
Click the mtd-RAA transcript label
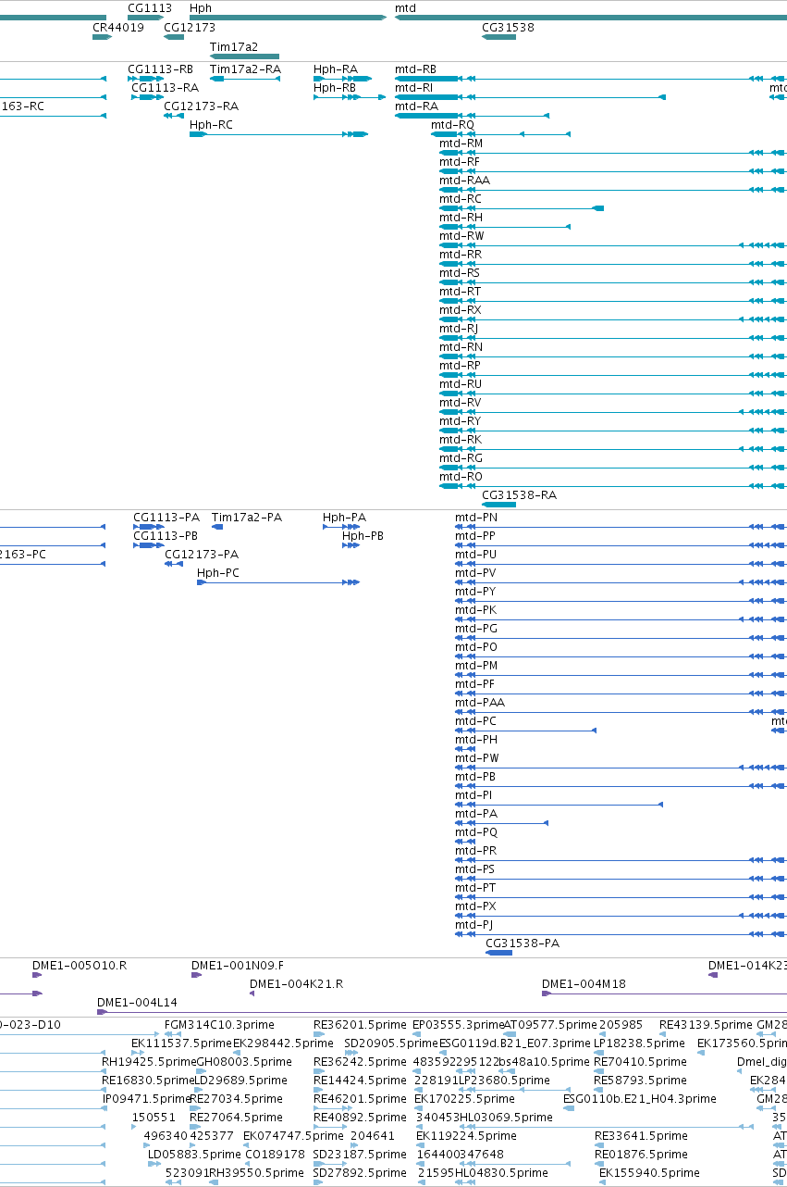point(465,181)
